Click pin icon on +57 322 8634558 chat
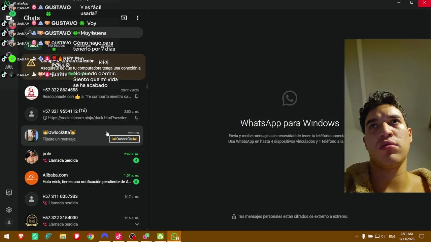 coord(136,96)
